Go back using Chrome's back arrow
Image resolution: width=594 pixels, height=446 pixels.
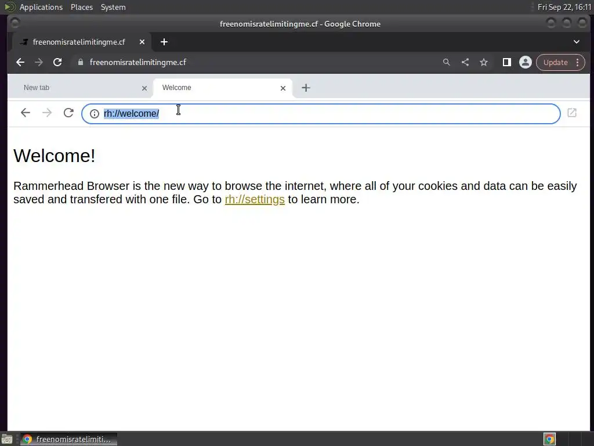[x=20, y=62]
